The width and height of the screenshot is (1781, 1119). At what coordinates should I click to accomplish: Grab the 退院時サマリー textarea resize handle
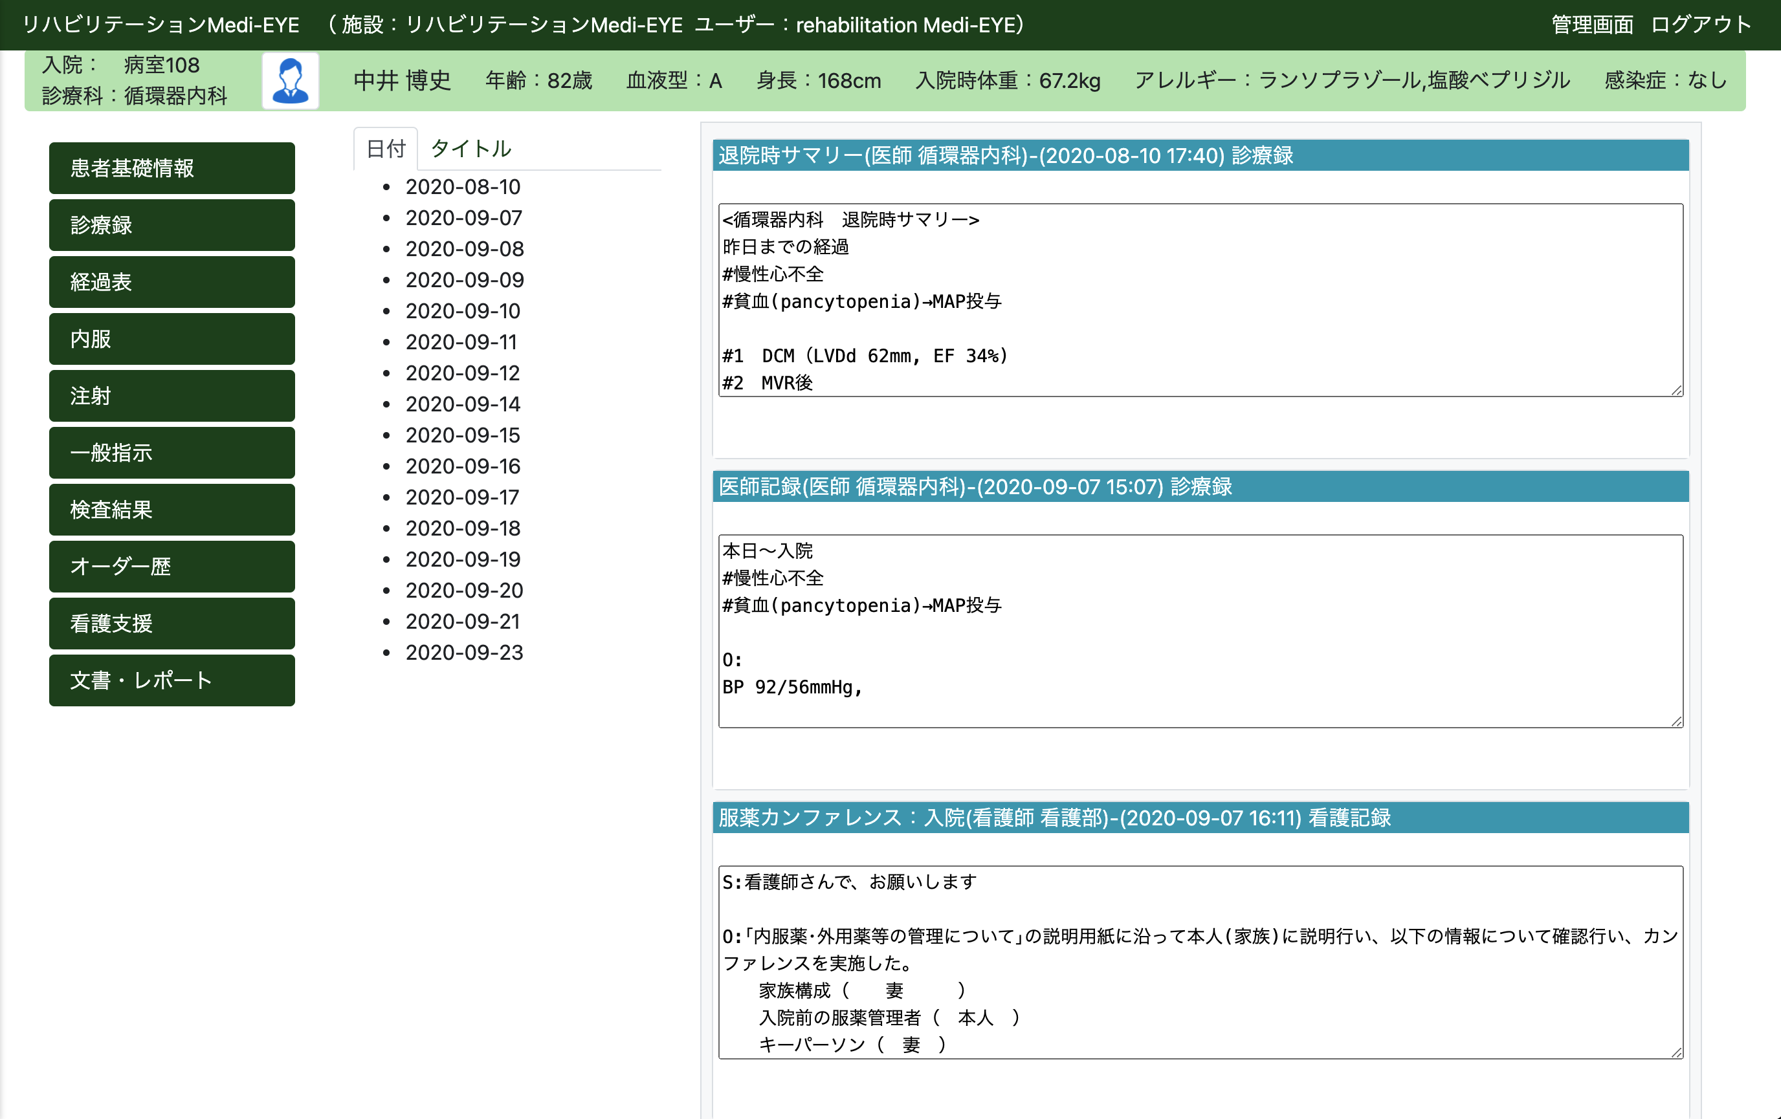pos(1676,390)
